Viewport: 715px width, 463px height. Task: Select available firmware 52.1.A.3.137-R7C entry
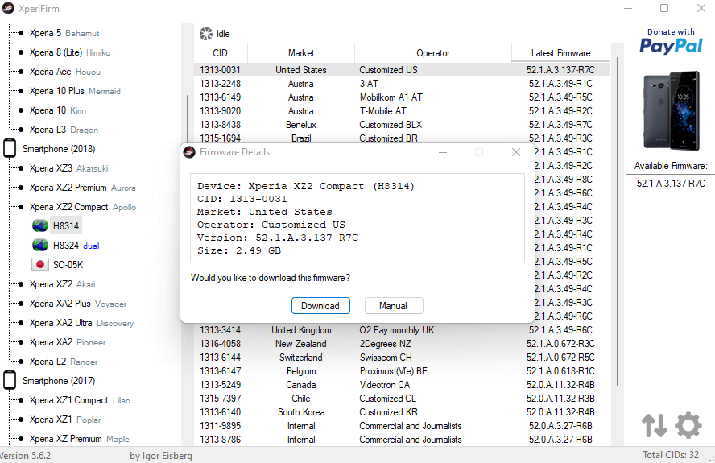pyautogui.click(x=670, y=184)
